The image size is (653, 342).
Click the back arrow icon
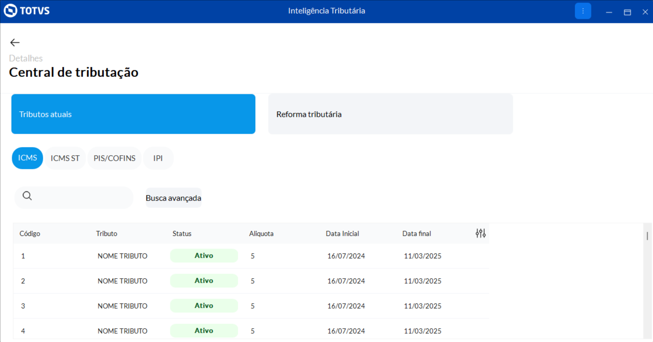pos(15,43)
